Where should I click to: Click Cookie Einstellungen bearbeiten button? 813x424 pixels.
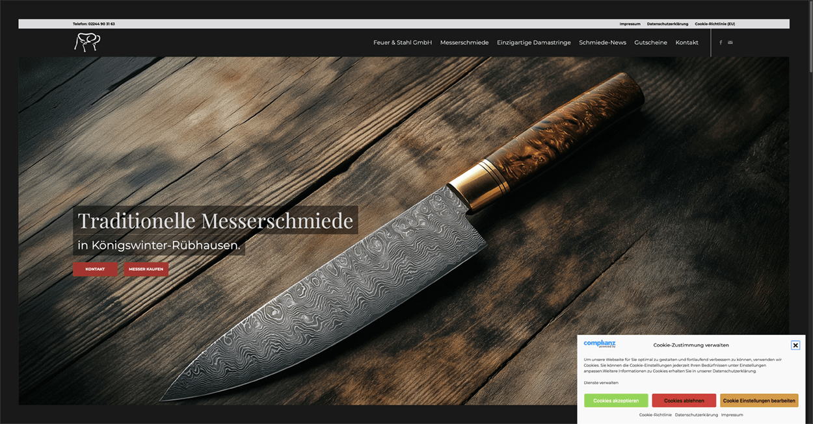coord(758,401)
